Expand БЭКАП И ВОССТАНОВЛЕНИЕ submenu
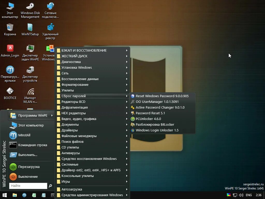The height and width of the screenshot is (199, 265). pyautogui.click(x=92, y=51)
